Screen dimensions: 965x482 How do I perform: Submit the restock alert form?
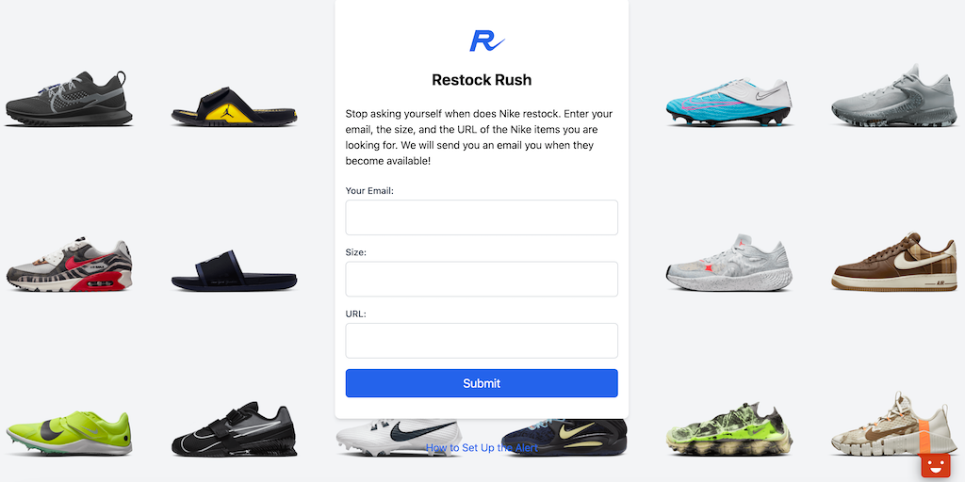pos(482,383)
